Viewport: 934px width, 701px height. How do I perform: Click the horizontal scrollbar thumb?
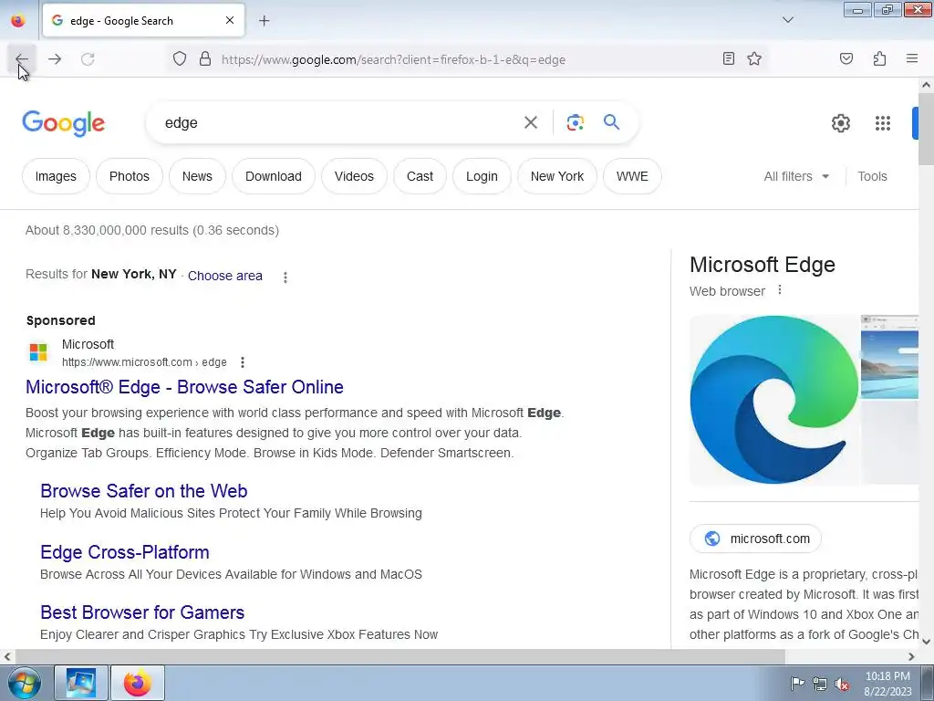pyautogui.click(x=400, y=656)
